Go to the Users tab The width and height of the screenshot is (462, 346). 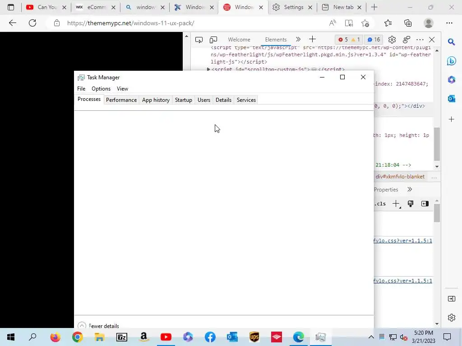click(x=204, y=100)
